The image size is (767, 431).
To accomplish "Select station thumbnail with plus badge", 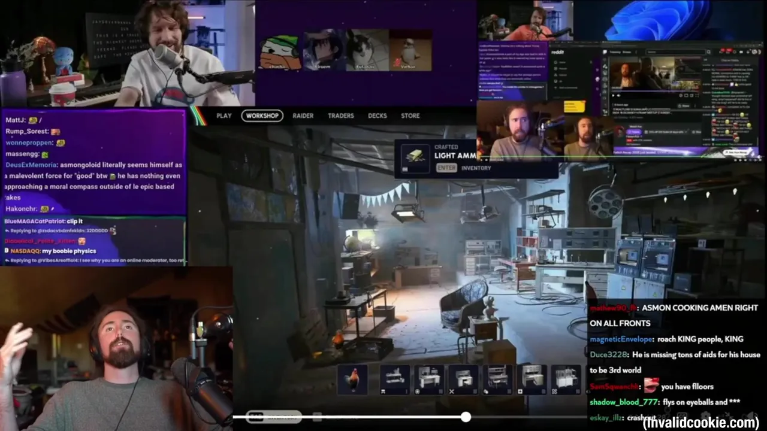I will pos(532,380).
